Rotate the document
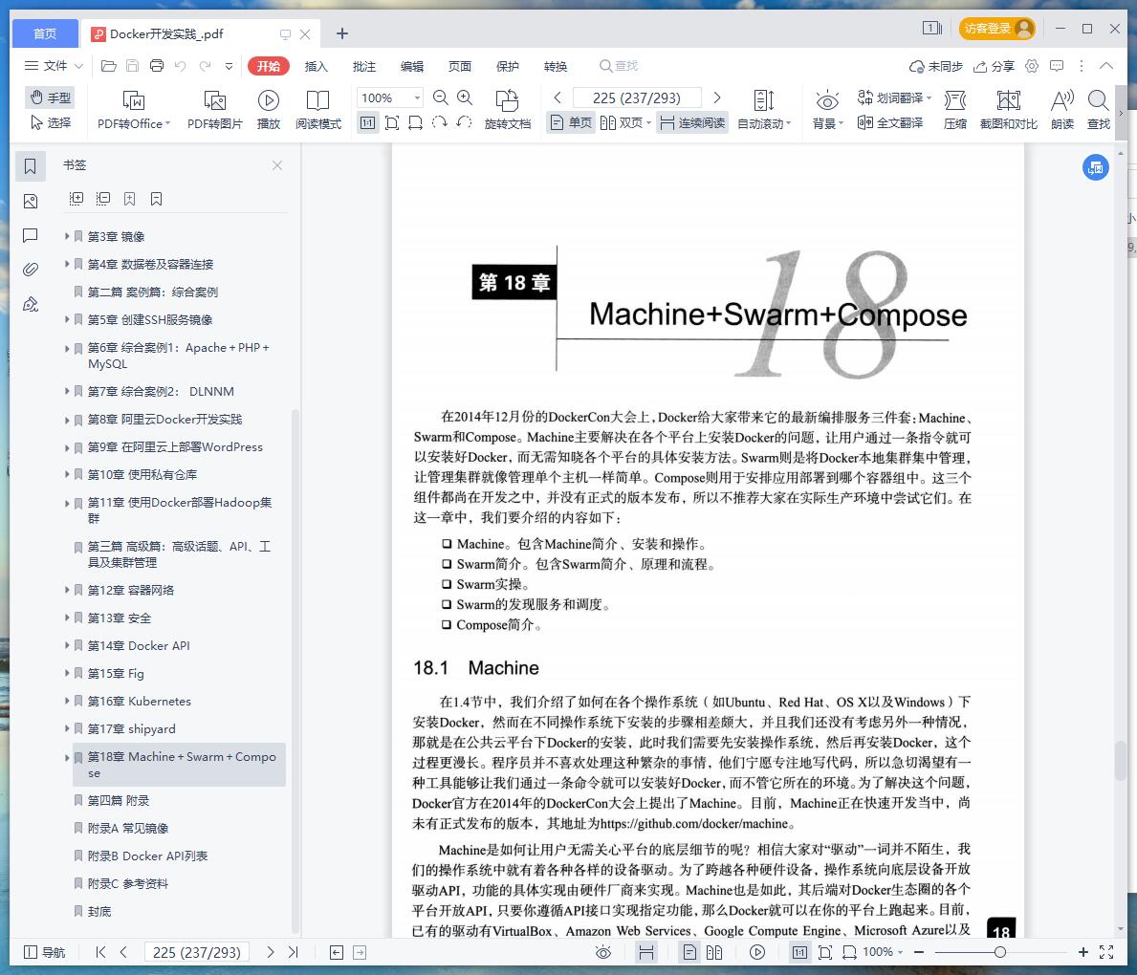1137x975 pixels. (508, 110)
